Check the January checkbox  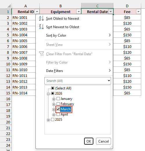tap(58, 99)
